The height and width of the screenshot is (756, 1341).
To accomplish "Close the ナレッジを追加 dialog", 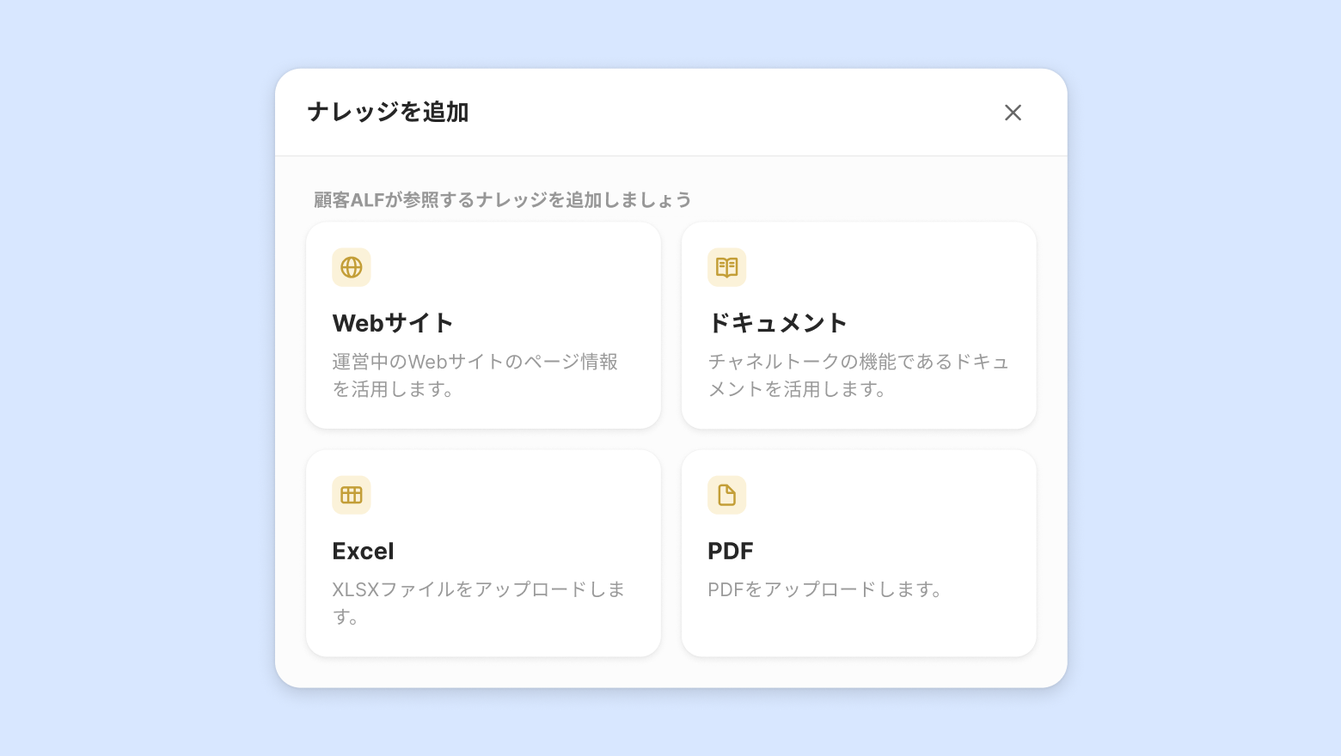I will 1013,113.
